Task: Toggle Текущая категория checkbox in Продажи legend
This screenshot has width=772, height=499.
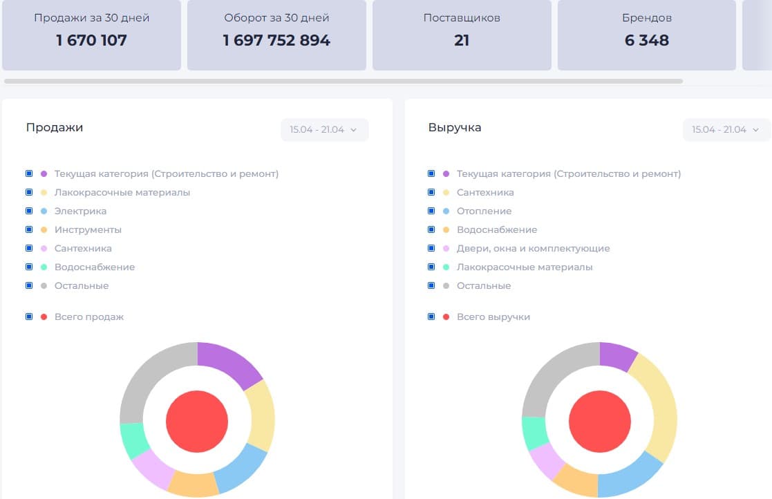Action: [29, 173]
